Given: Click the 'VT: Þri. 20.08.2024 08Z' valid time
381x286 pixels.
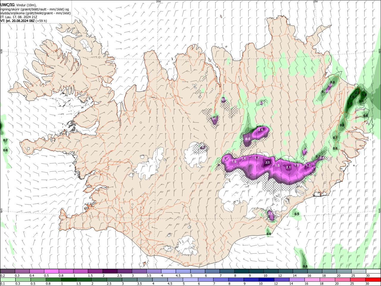Looking at the screenshot, I should pos(18,21).
